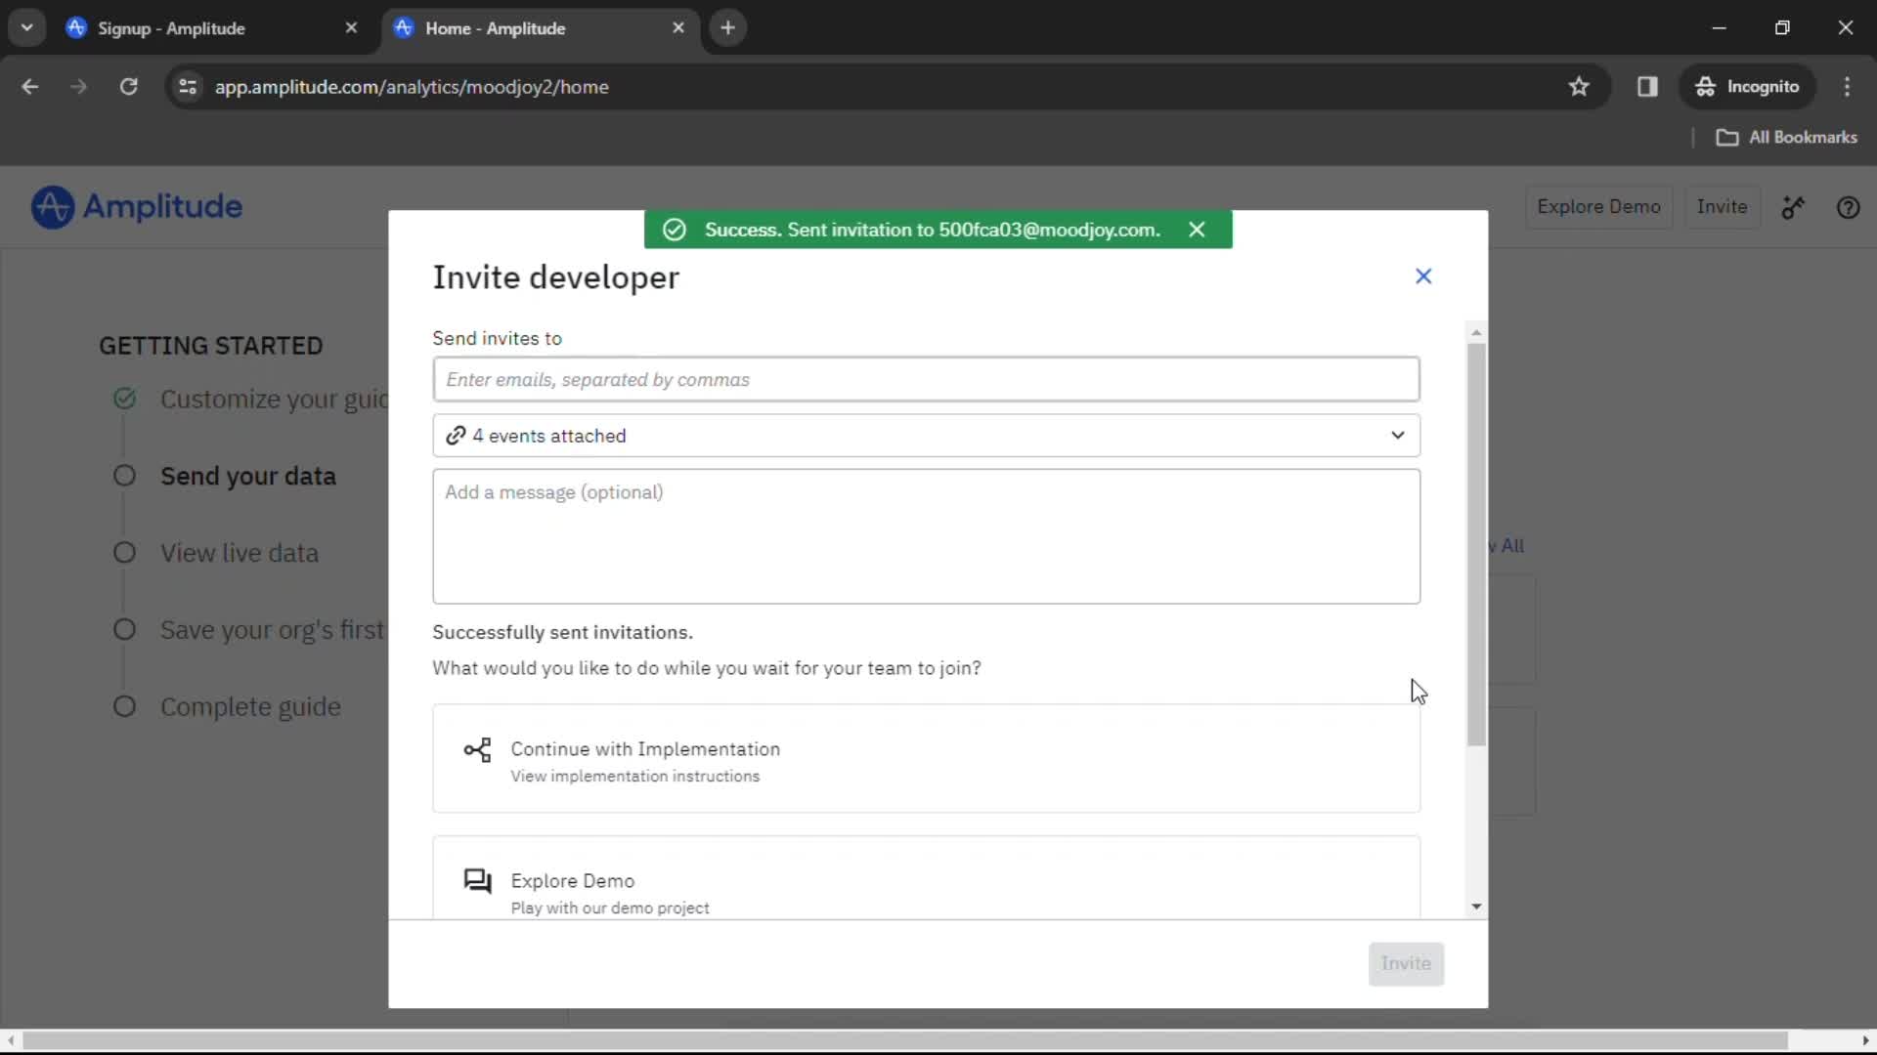Image resolution: width=1877 pixels, height=1055 pixels.
Task: Reload the current page
Action: tap(128, 87)
